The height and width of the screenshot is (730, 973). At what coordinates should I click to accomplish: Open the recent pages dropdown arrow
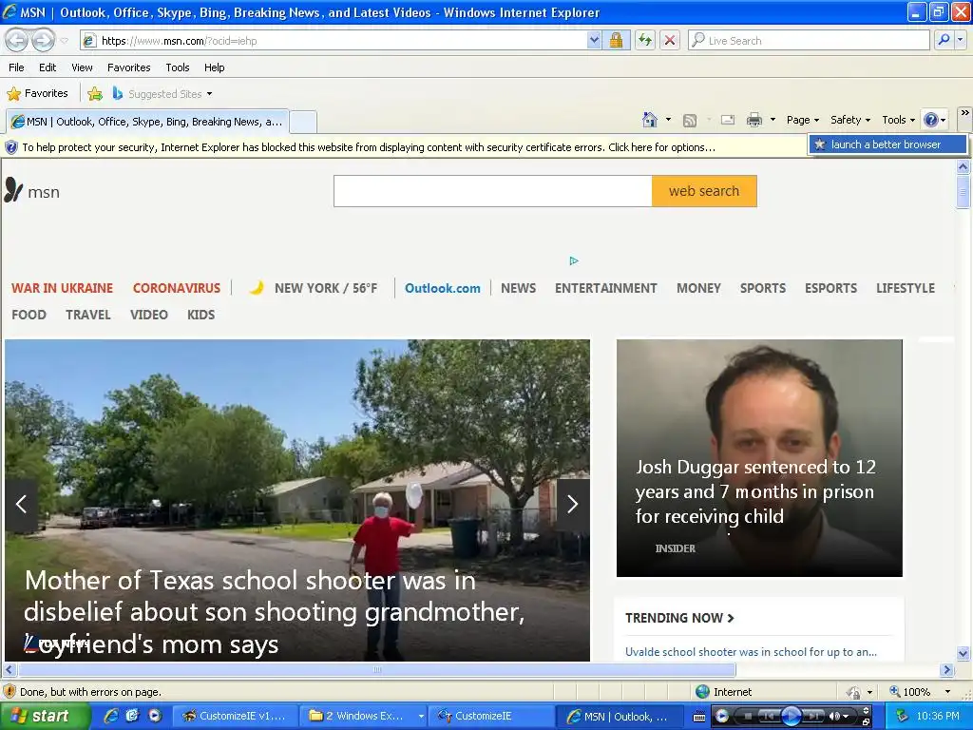64,41
